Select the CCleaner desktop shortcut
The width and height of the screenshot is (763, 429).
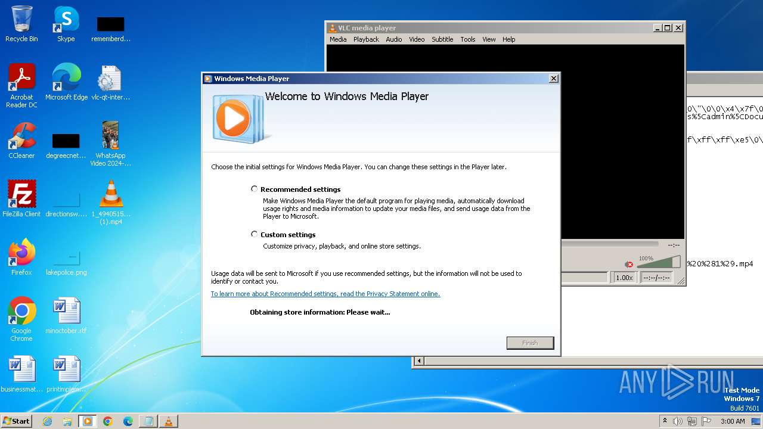tap(21, 141)
